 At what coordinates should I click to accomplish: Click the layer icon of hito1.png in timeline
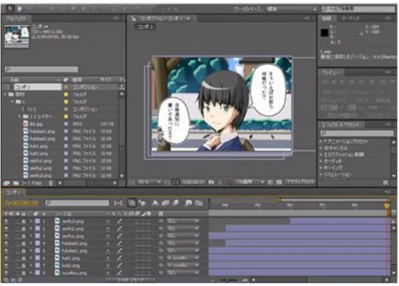tap(57, 258)
